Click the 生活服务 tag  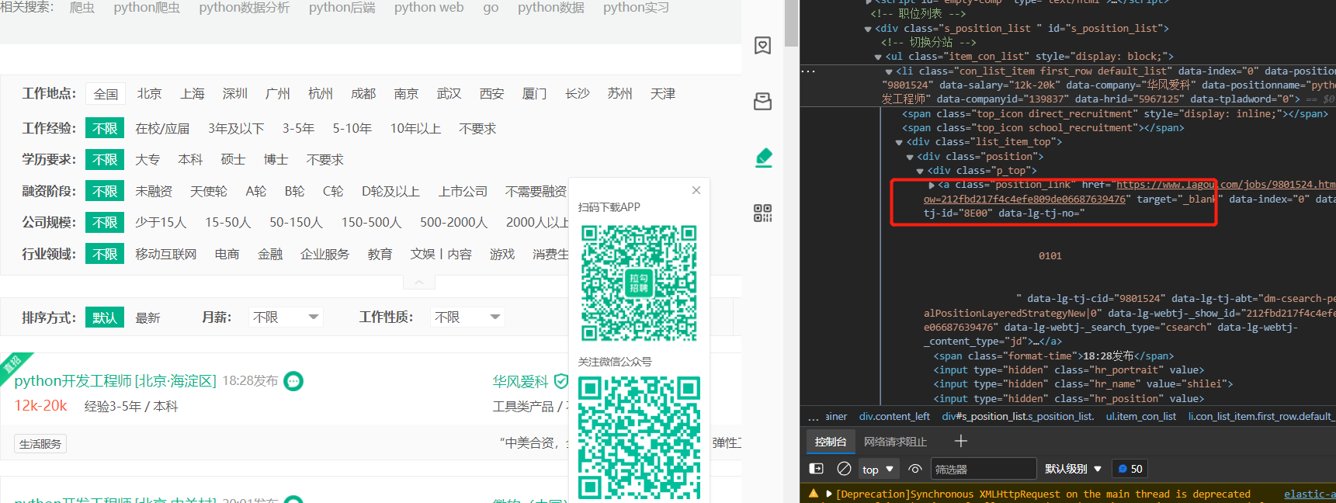coord(40,444)
